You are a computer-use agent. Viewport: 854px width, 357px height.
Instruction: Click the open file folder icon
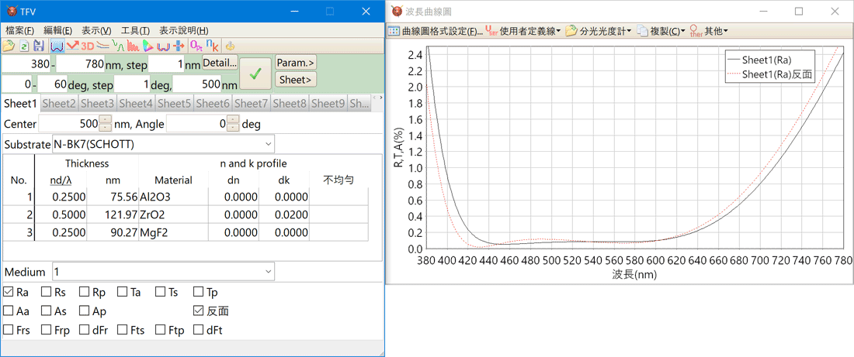[9, 46]
